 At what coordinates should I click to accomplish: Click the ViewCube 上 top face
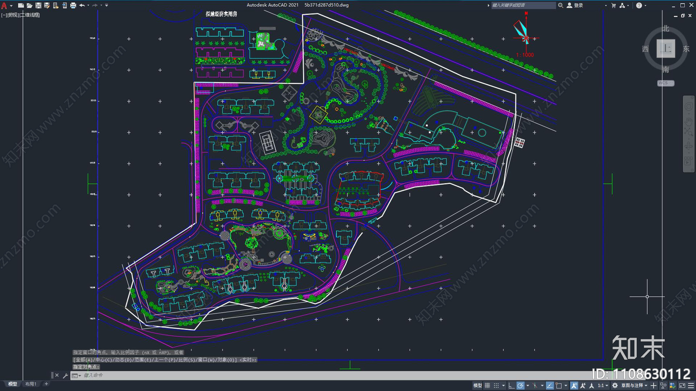tap(666, 48)
